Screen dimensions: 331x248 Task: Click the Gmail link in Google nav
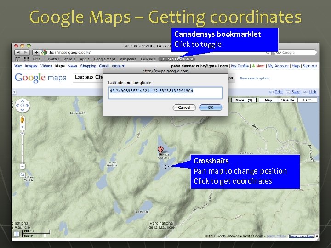tap(103, 66)
